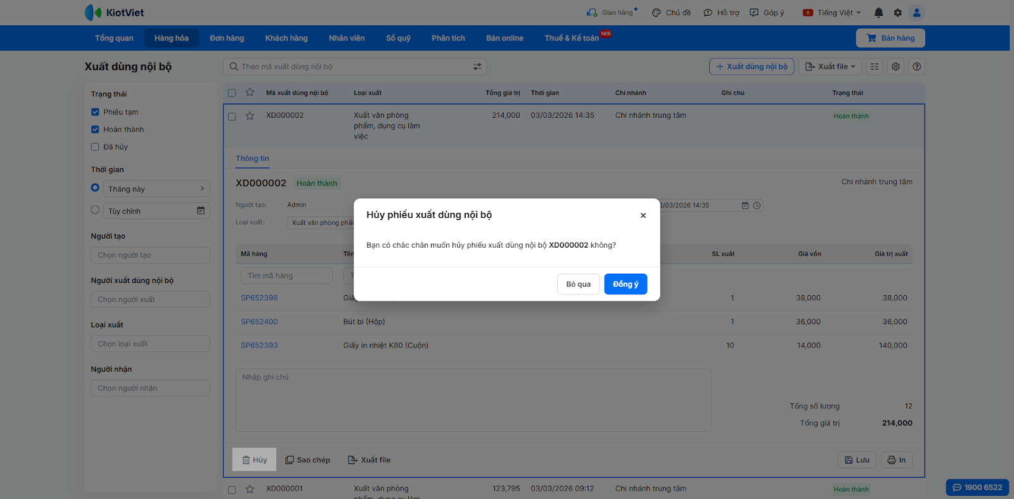Open Sổ quỹ menu
The image size is (1014, 499).
click(x=398, y=38)
